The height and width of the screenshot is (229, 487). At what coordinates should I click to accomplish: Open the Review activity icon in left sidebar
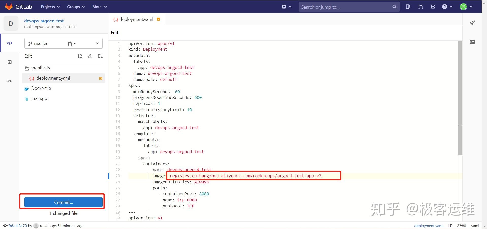(10, 62)
